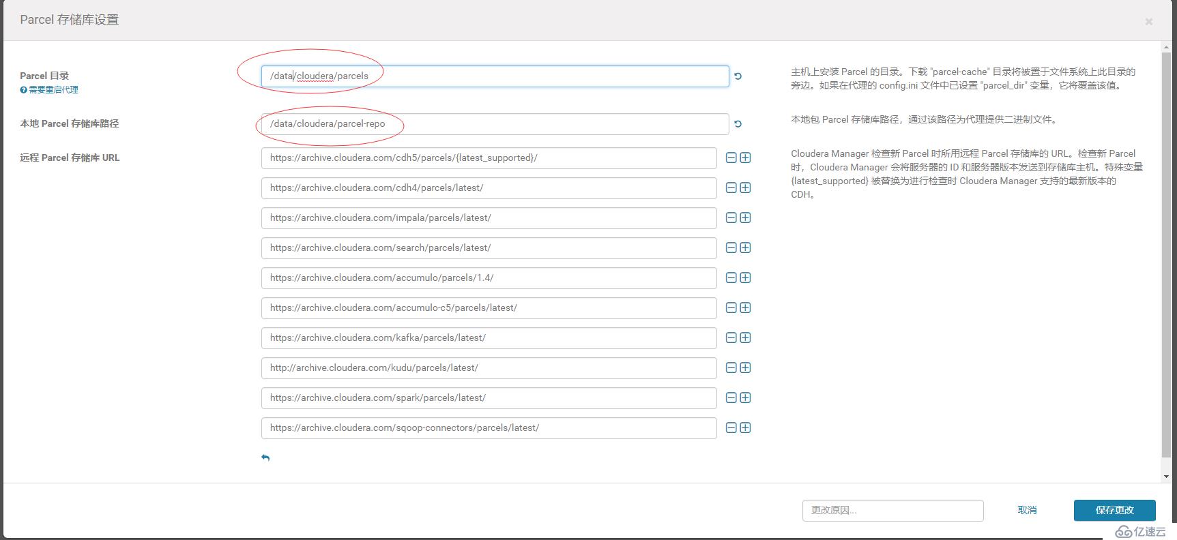Add a row after the impala URL
The height and width of the screenshot is (540, 1177).
[x=746, y=217]
